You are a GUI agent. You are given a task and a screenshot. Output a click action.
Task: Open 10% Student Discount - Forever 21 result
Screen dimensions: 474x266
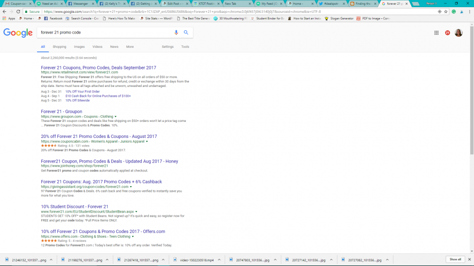click(x=74, y=206)
